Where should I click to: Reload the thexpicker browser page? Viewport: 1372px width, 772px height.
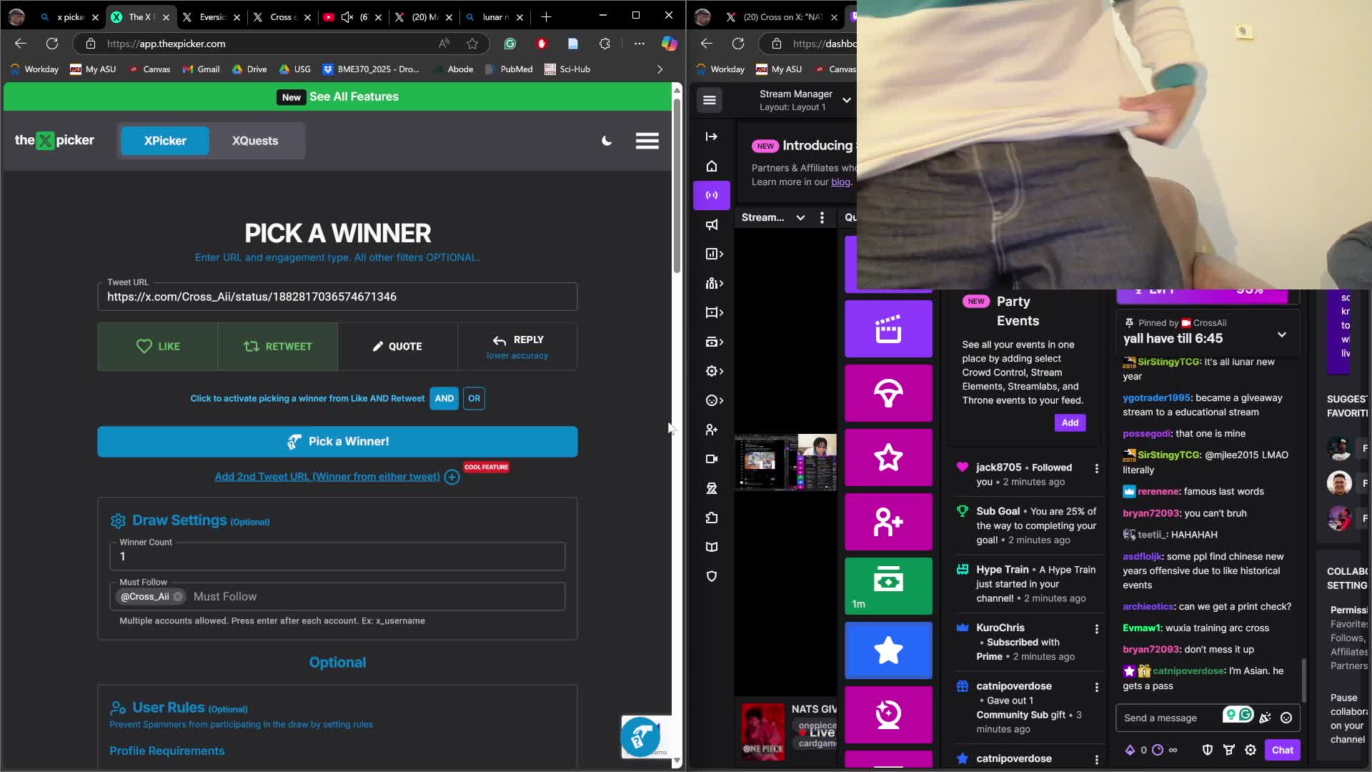(x=52, y=44)
